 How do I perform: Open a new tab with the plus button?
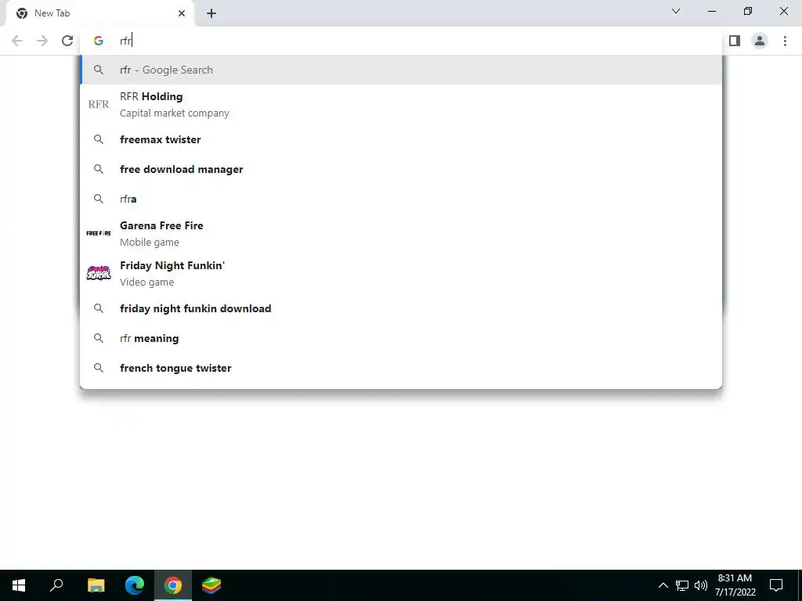pos(211,13)
